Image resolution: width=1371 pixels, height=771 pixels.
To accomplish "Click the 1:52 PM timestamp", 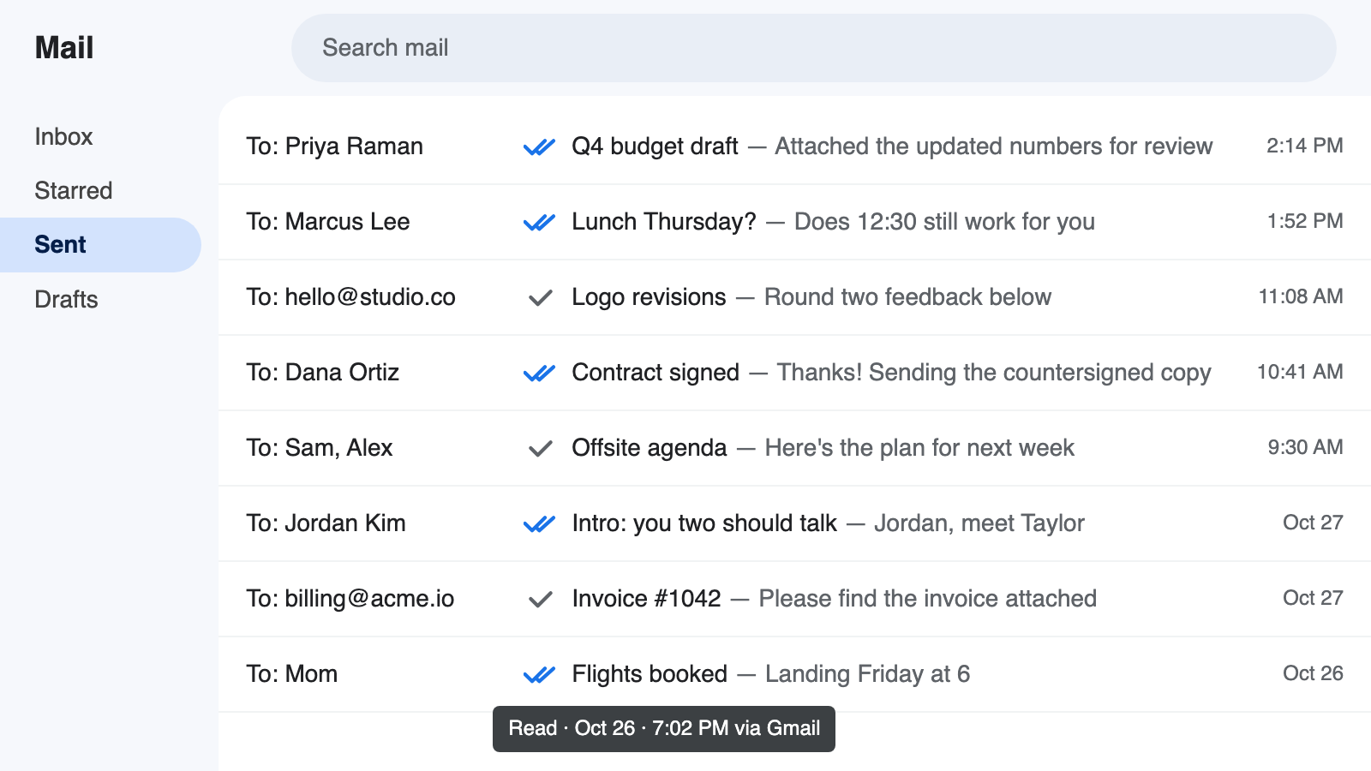I will click(1305, 221).
